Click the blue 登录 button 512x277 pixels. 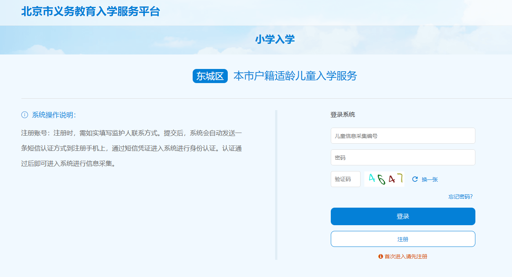403,216
